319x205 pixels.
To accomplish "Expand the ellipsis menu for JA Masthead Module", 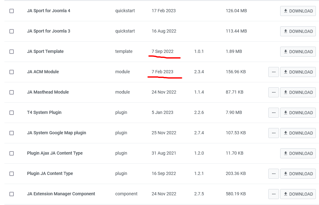I will click(273, 92).
